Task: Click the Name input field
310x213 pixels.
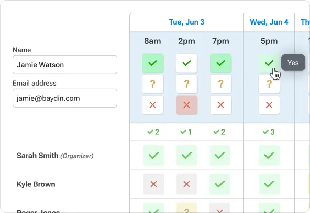Action: pos(65,65)
